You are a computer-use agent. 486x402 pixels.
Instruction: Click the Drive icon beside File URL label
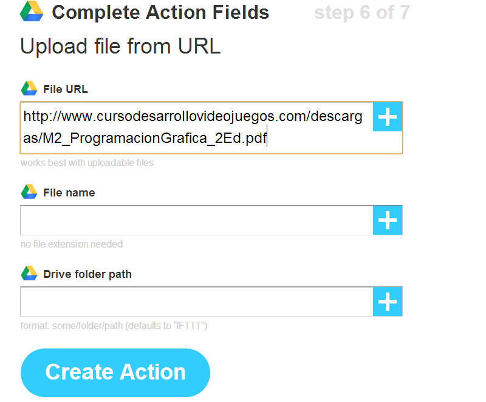(29, 89)
